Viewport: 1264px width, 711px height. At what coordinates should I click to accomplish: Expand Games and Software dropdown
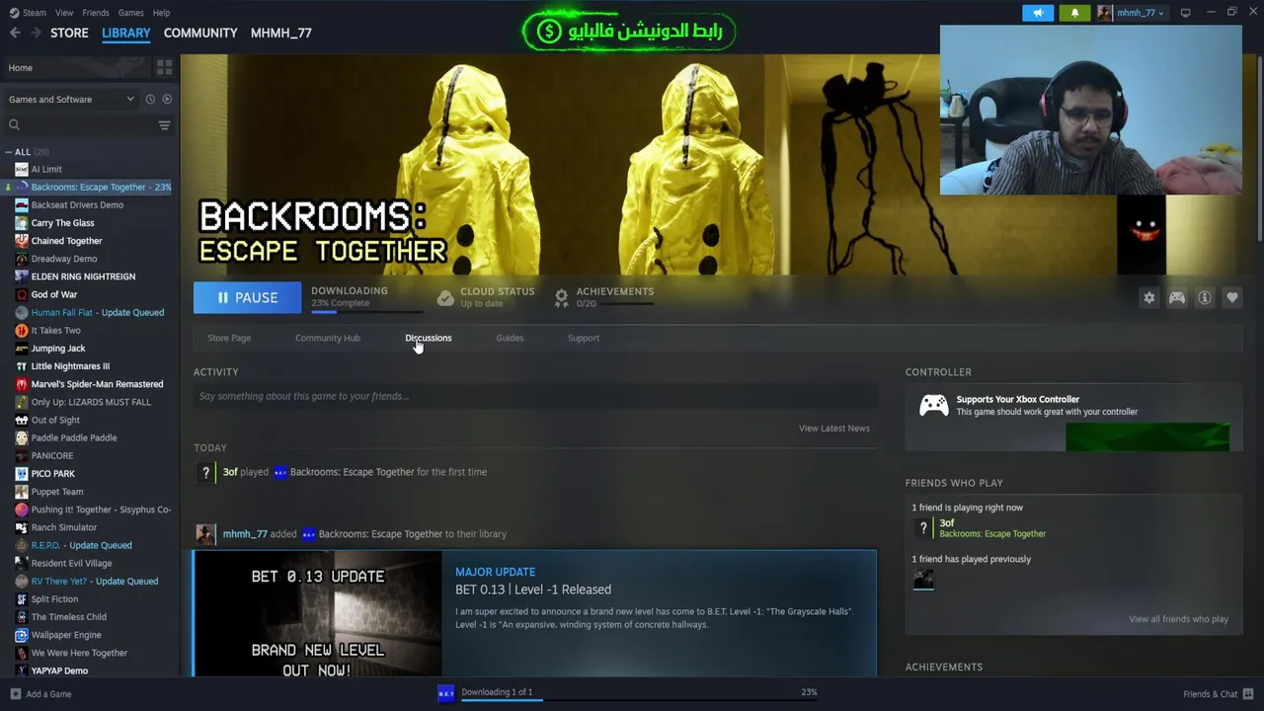tap(71, 99)
